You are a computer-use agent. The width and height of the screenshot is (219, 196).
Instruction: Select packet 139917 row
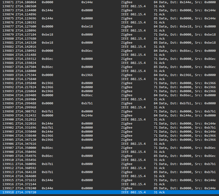click(109, 188)
